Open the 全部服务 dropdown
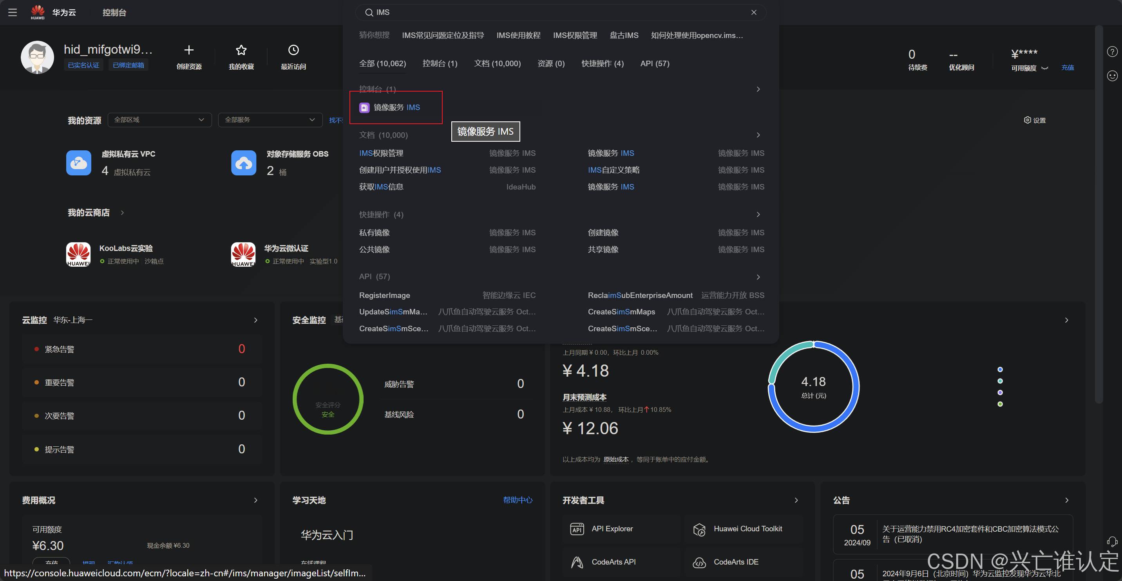1122x581 pixels. tap(270, 120)
